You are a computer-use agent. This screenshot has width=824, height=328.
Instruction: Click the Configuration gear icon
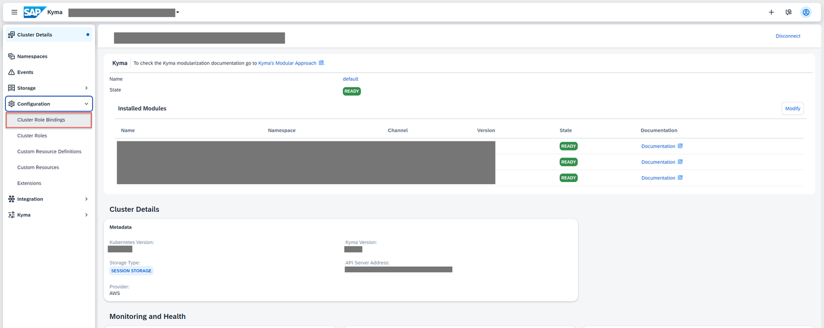[x=11, y=104]
